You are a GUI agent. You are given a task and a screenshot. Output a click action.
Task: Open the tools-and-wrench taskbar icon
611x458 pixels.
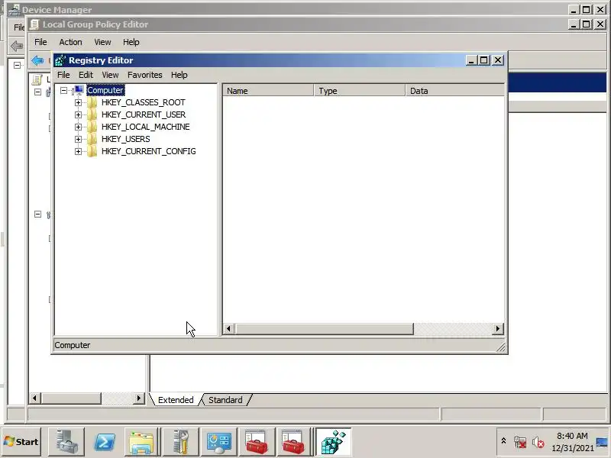point(180,442)
